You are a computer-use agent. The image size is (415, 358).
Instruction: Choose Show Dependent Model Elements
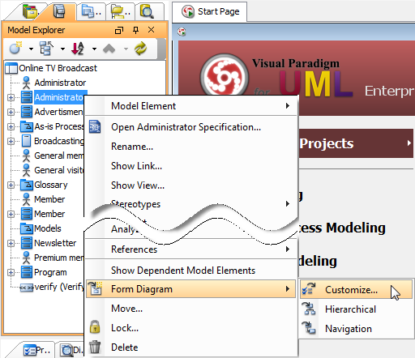pyautogui.click(x=190, y=271)
